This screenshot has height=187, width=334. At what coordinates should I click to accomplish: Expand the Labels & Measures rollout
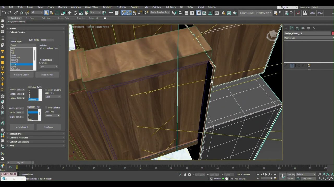click(x=19, y=138)
